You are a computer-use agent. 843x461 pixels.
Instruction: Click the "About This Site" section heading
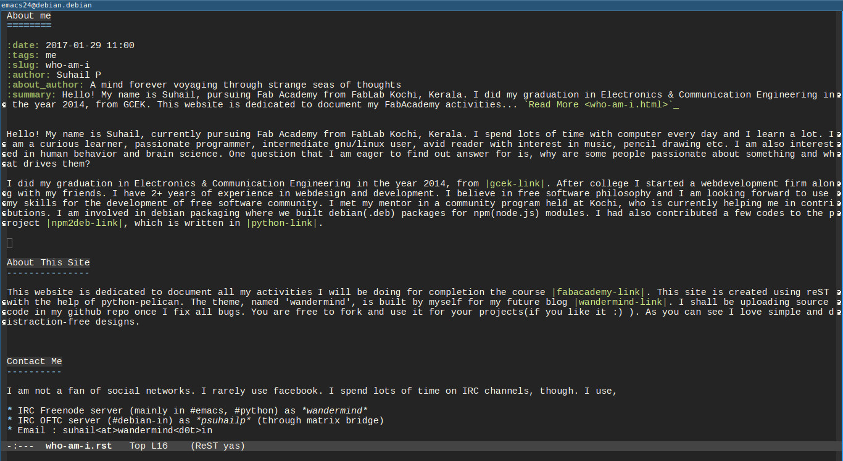48,263
